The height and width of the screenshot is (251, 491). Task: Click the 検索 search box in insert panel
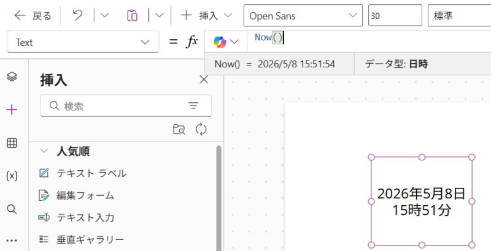point(126,106)
